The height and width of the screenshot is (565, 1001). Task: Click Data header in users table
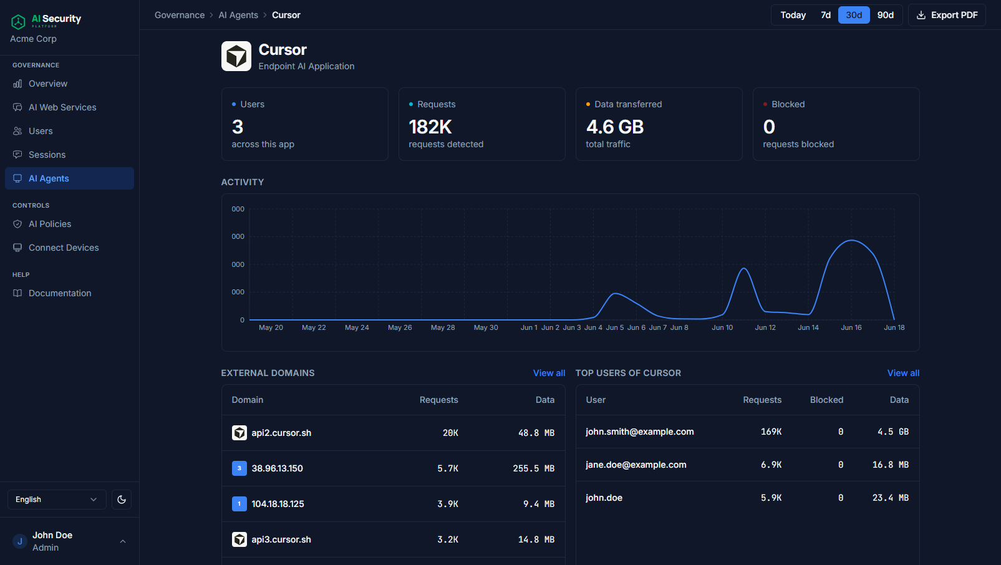[899, 400]
